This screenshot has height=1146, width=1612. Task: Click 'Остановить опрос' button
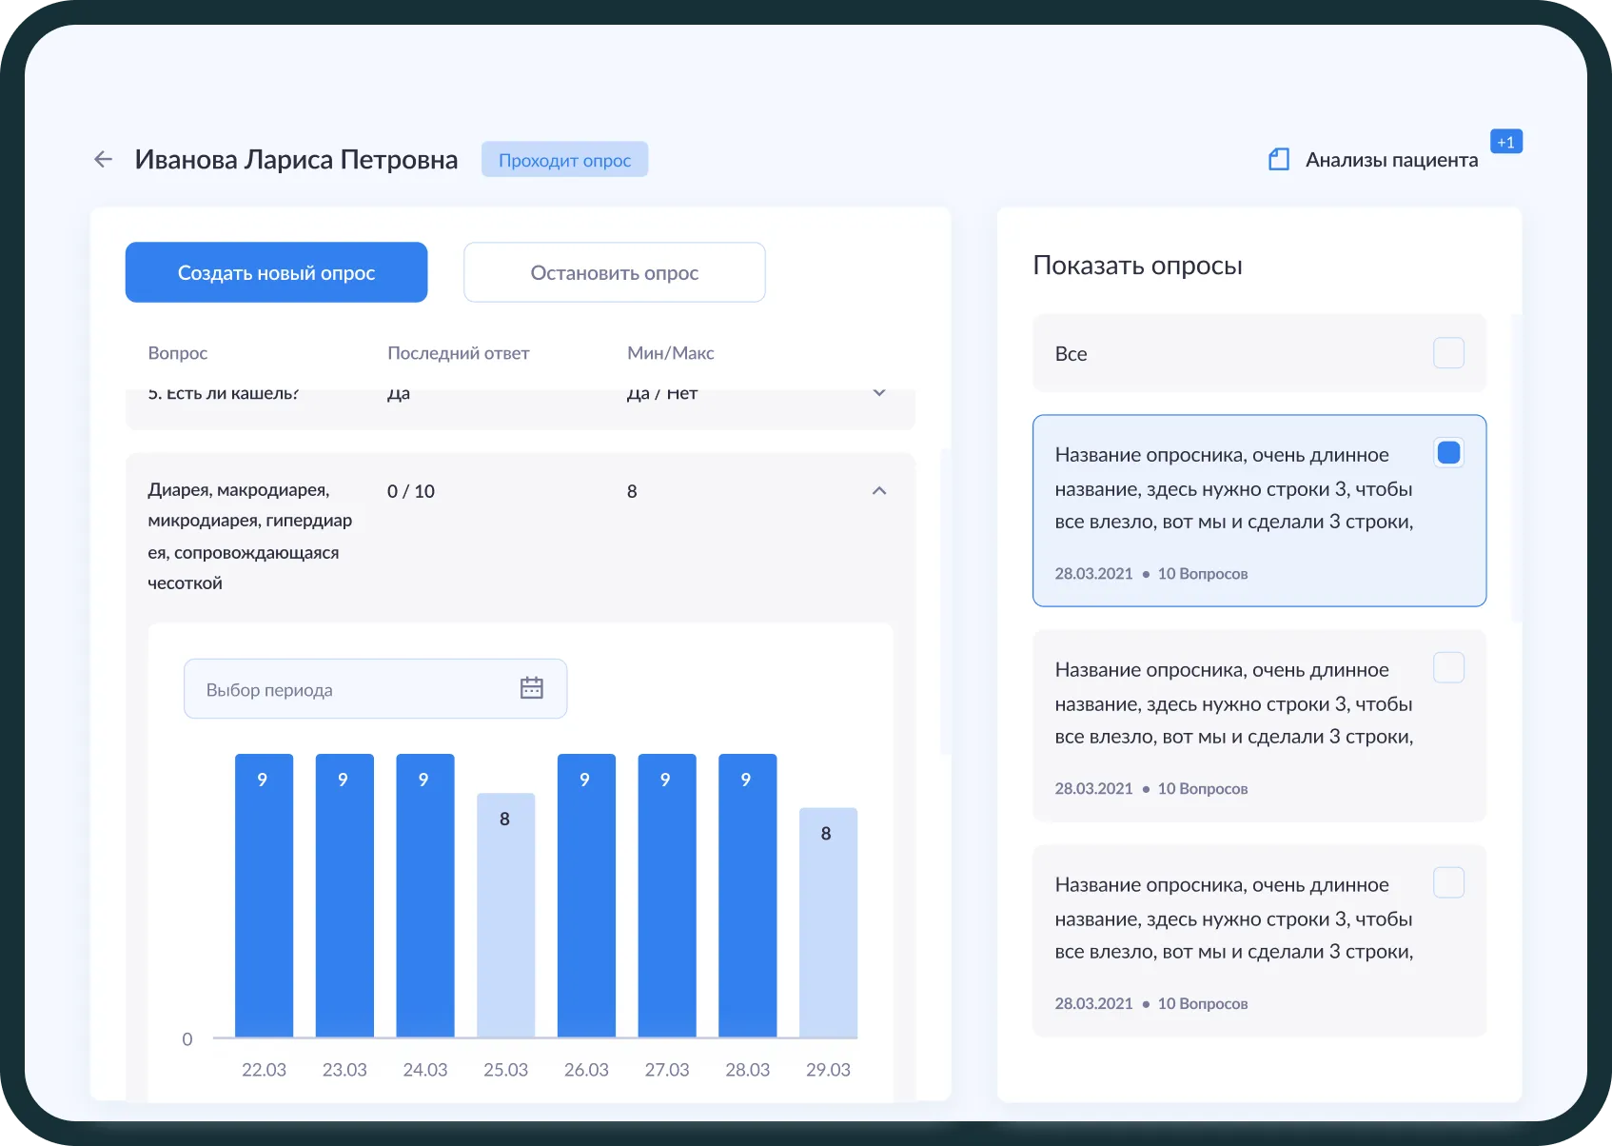click(615, 272)
